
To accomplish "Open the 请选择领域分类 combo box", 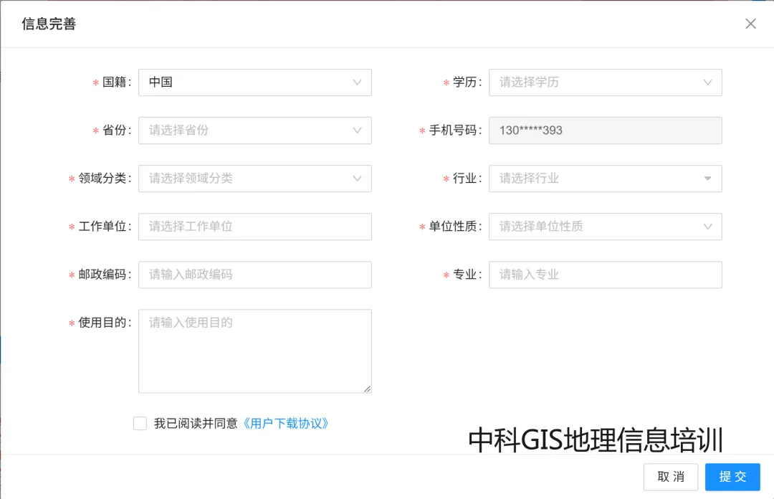I will [254, 179].
